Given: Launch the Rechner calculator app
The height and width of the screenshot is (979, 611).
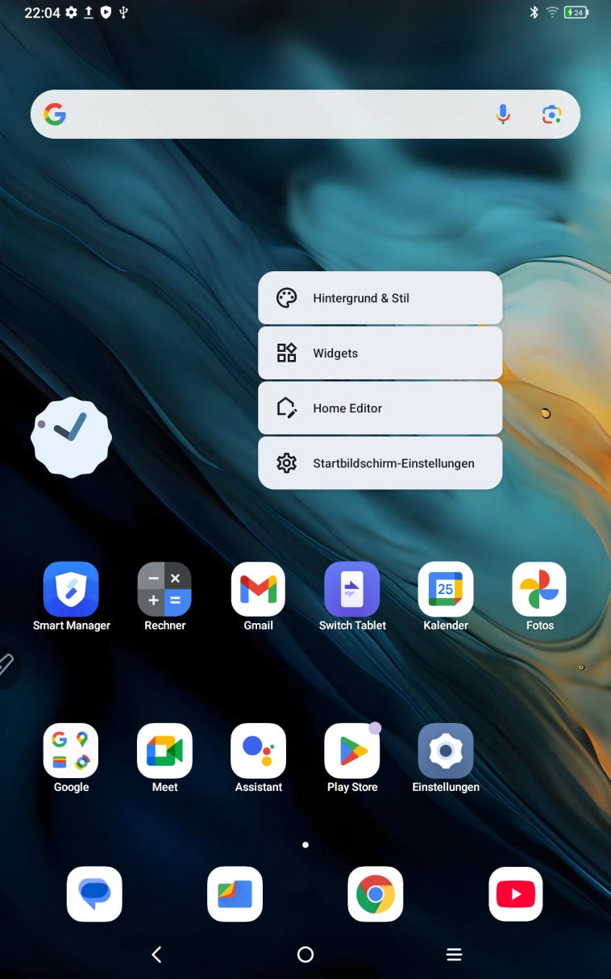Looking at the screenshot, I should (x=164, y=590).
